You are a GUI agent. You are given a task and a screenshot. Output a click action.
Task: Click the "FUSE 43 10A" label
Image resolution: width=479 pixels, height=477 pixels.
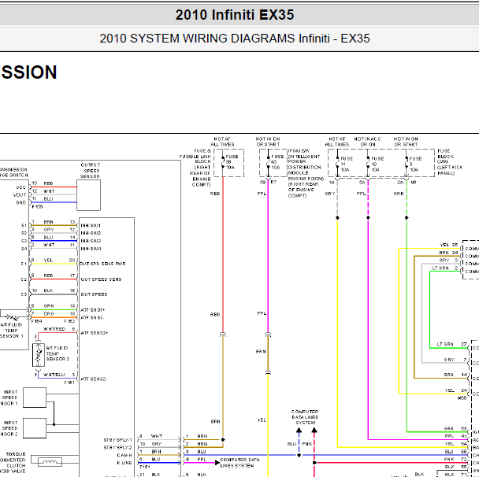(277, 162)
